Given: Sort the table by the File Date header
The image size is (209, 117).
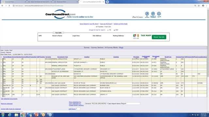Looking at the screenshot, I should (136, 57).
